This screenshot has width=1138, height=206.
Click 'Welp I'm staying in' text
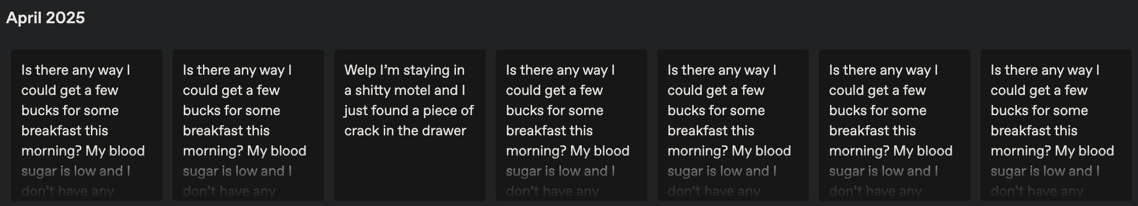[x=404, y=70]
